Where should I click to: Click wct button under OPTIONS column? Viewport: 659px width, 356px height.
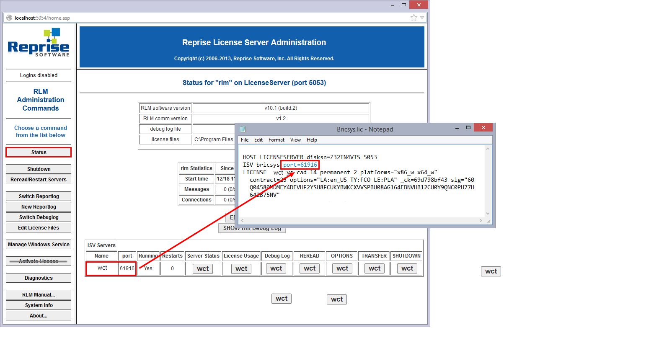342,268
